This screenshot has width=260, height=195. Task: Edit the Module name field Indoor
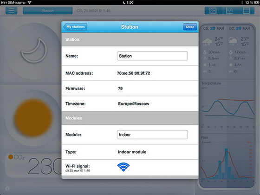pos(152,135)
